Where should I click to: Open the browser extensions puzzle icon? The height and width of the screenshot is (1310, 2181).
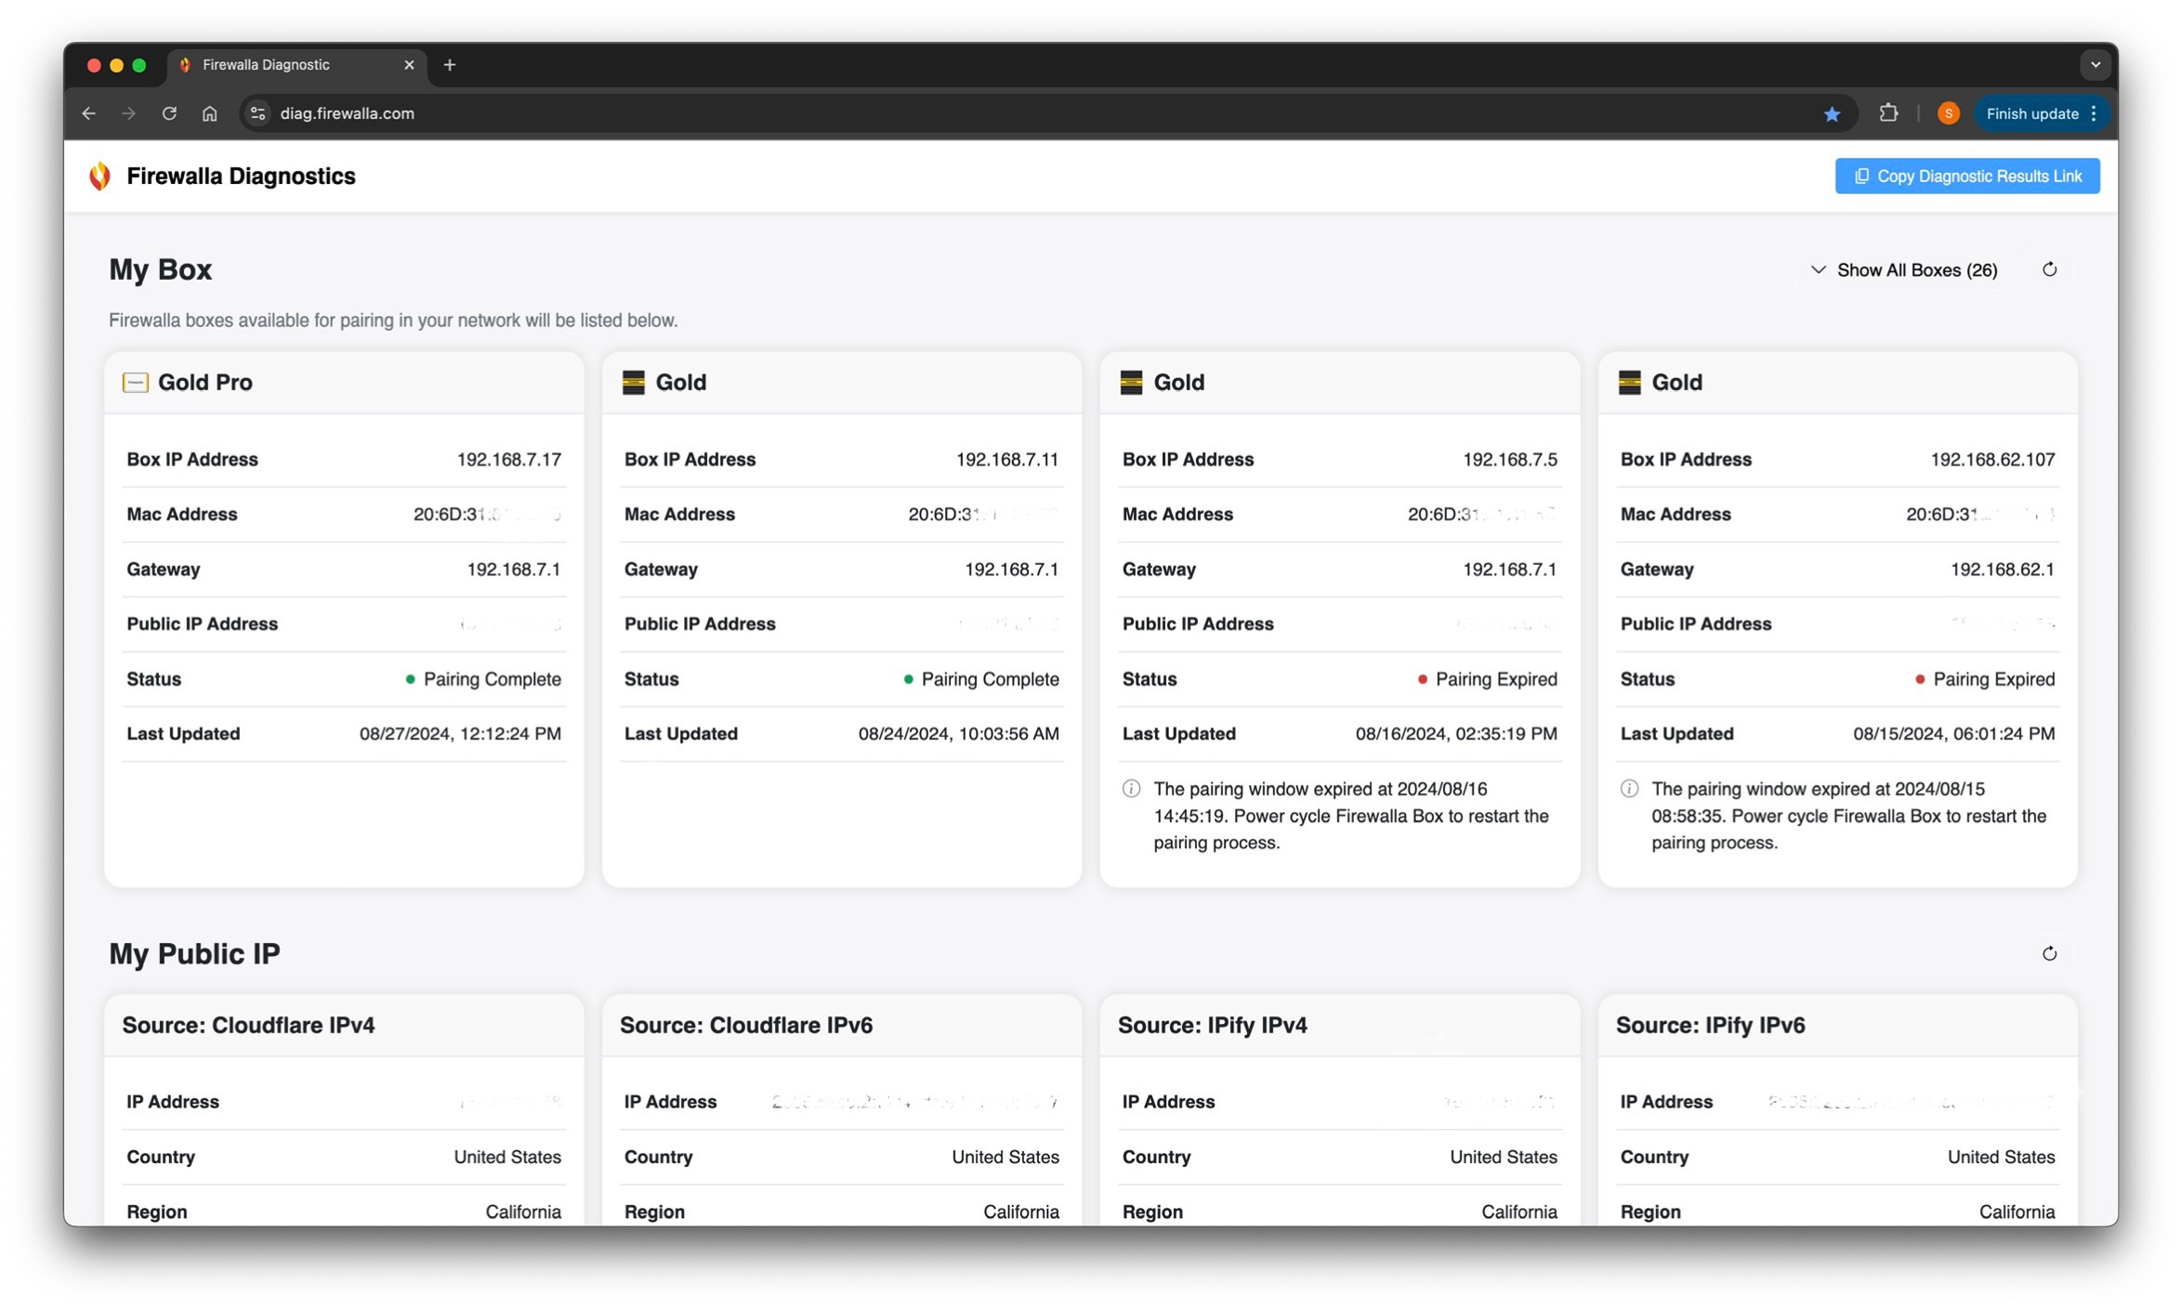point(1887,113)
